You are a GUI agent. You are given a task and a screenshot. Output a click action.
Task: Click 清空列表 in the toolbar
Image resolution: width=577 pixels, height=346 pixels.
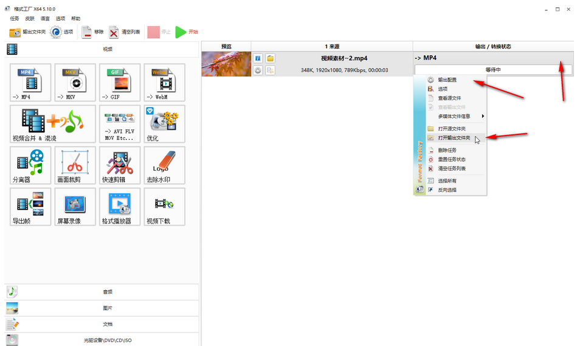[125, 32]
